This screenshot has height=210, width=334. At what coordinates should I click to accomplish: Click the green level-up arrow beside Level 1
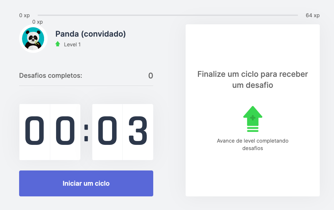pyautogui.click(x=58, y=44)
